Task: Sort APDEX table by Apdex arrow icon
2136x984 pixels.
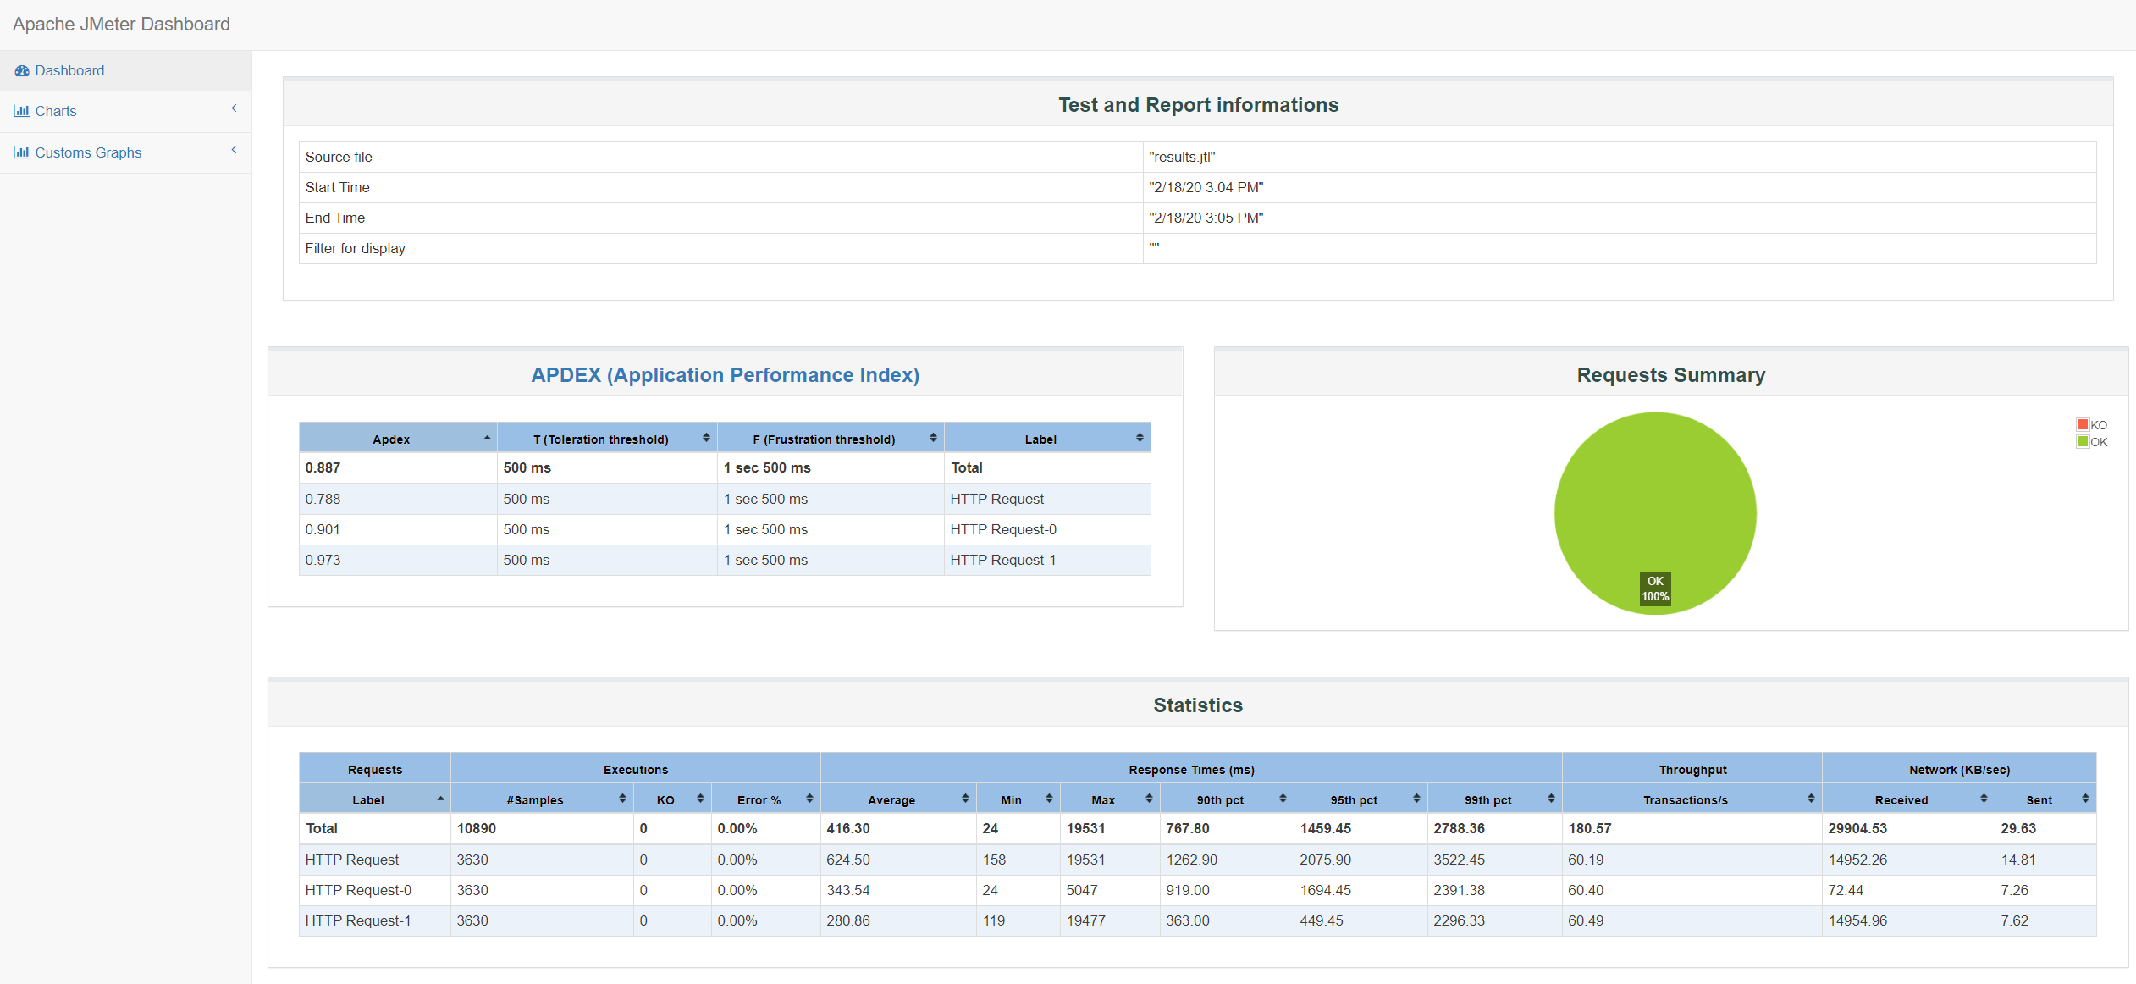Action: [487, 439]
